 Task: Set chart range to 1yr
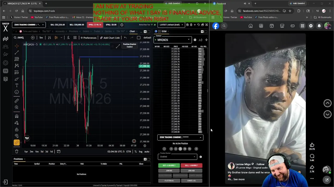coord(26,151)
